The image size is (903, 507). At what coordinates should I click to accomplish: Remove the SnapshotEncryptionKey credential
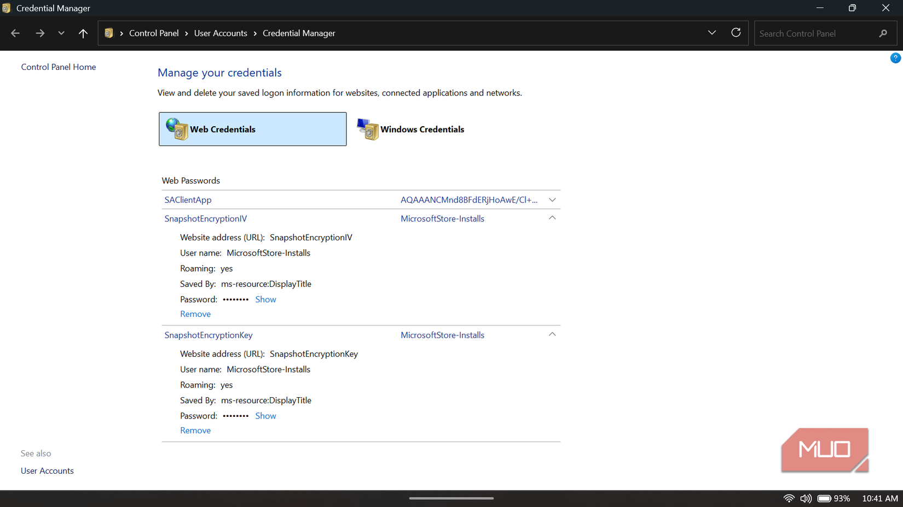click(x=195, y=431)
